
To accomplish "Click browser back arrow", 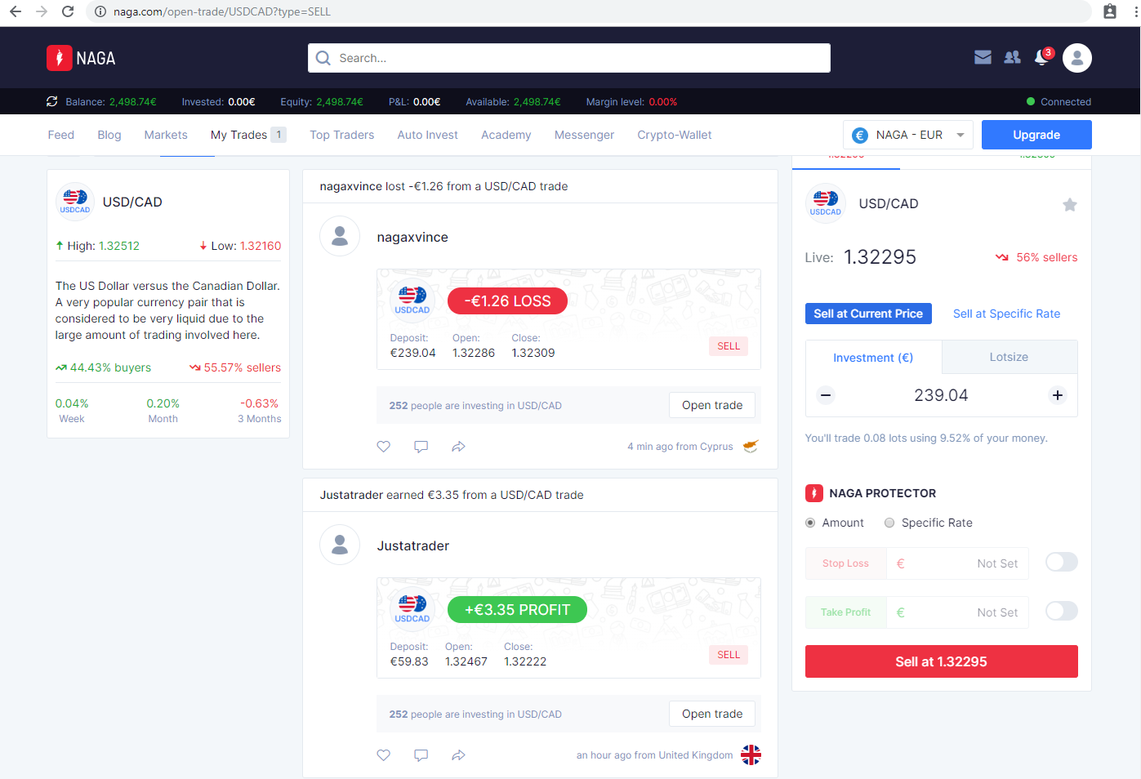I will (16, 11).
